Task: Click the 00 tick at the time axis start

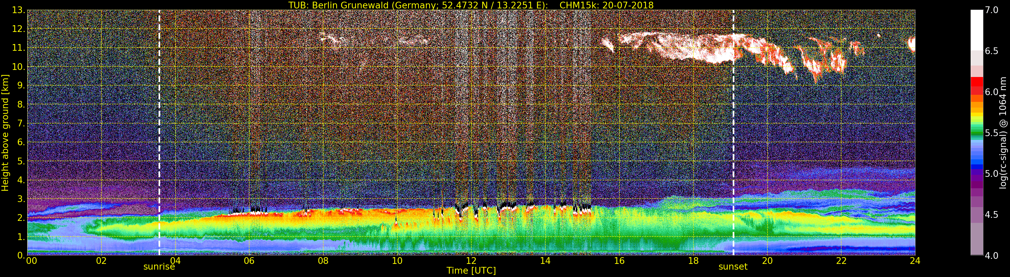Action: 31,261
